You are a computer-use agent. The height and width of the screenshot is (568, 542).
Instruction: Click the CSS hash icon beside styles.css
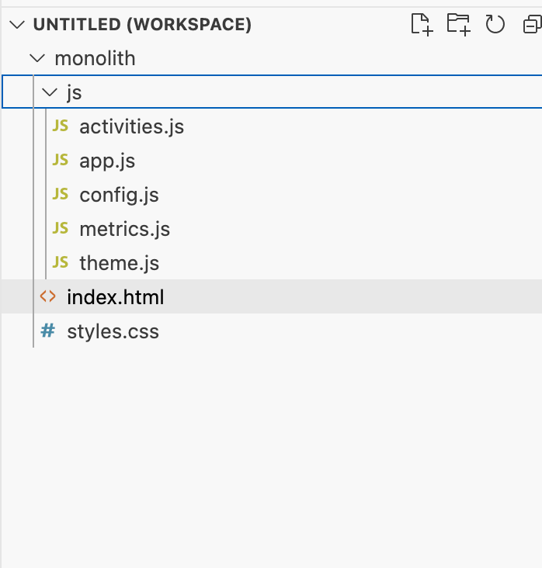click(x=48, y=331)
